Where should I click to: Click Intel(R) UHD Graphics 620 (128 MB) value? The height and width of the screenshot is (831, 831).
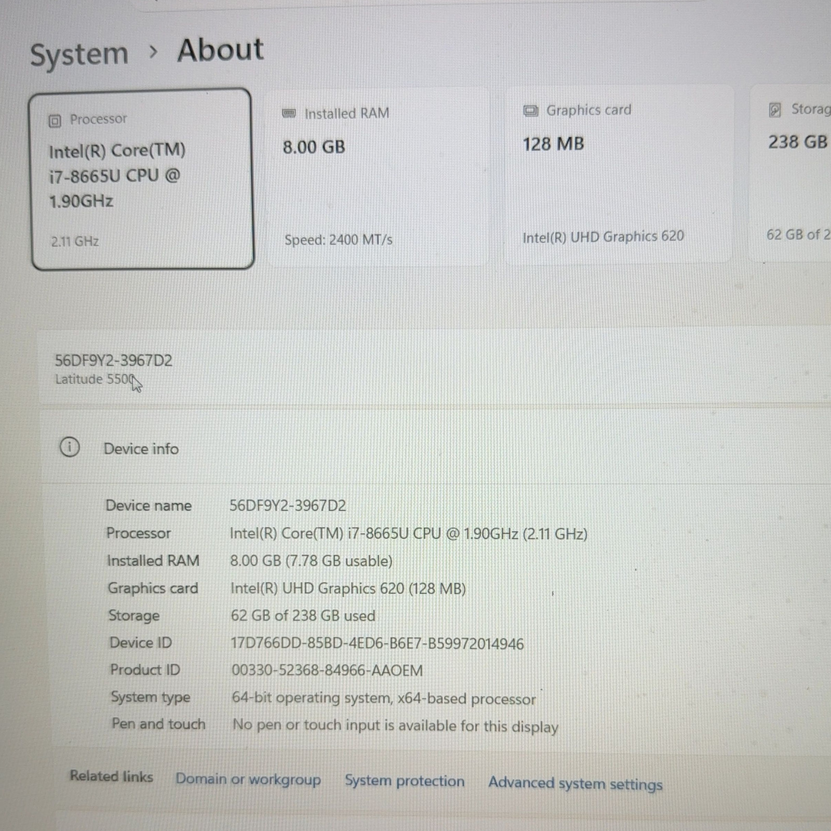[348, 588]
